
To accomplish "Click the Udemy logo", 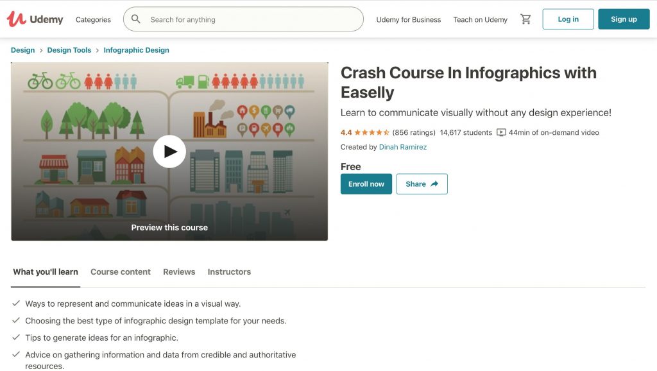I will pos(35,19).
